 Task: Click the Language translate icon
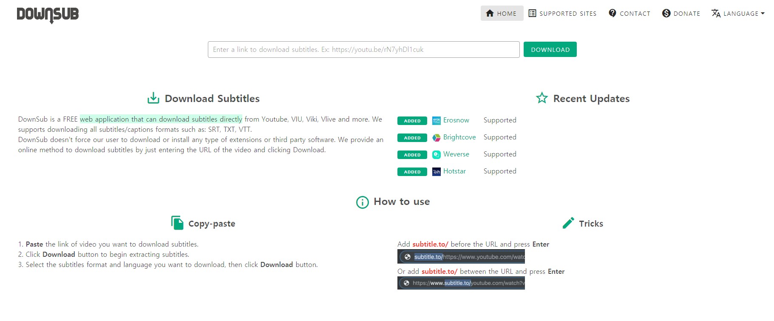(716, 13)
